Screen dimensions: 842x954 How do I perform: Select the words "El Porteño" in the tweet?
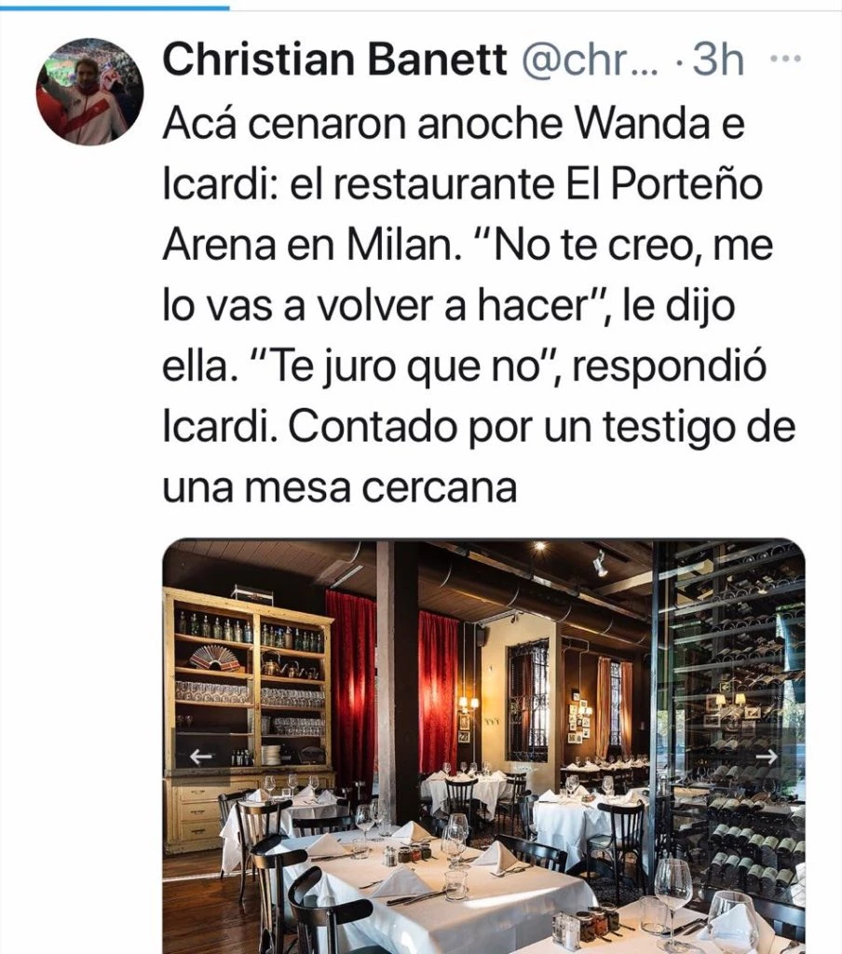(664, 184)
